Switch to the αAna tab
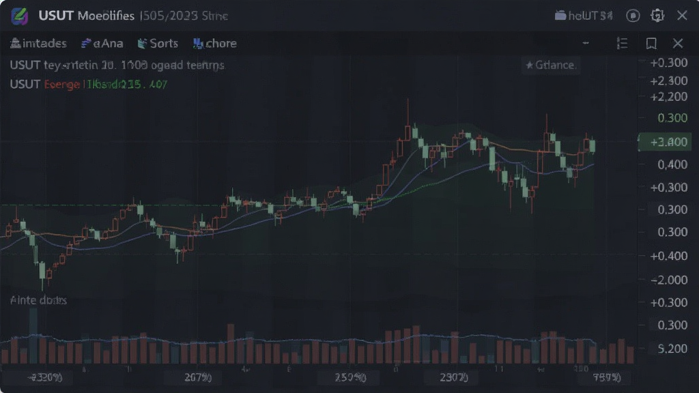 tap(102, 43)
